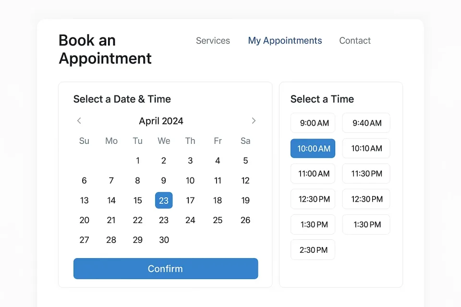The width and height of the screenshot is (461, 307).
Task: Select the 9:00 AM time slot
Action: (x=314, y=123)
